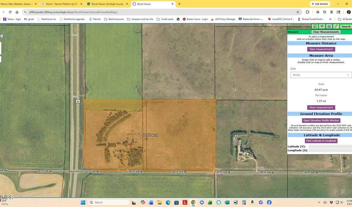Open File Explorer from taskbar
This screenshot has width=352, height=207.
tap(160, 203)
